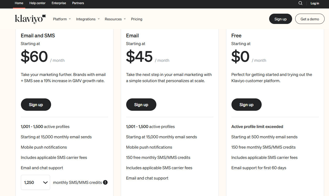Click '150 free monthly SMS/MMS credits' in Email plan
This screenshot has height=196, width=329.
158,158
